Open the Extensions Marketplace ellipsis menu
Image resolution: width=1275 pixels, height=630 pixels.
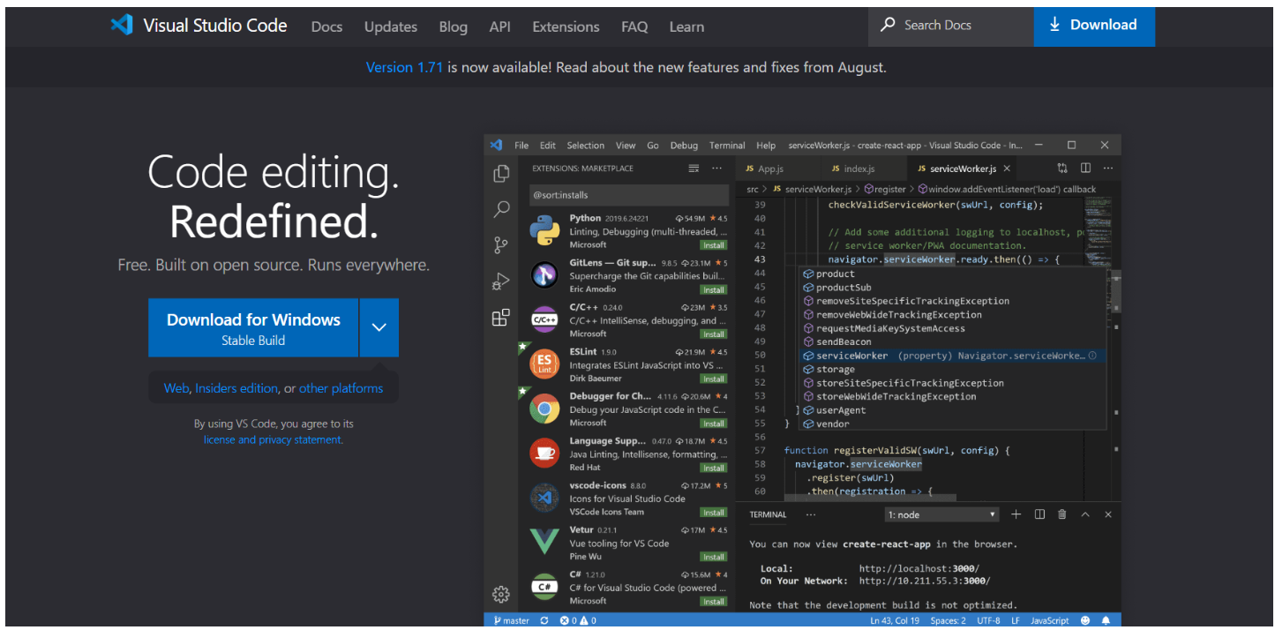point(716,169)
